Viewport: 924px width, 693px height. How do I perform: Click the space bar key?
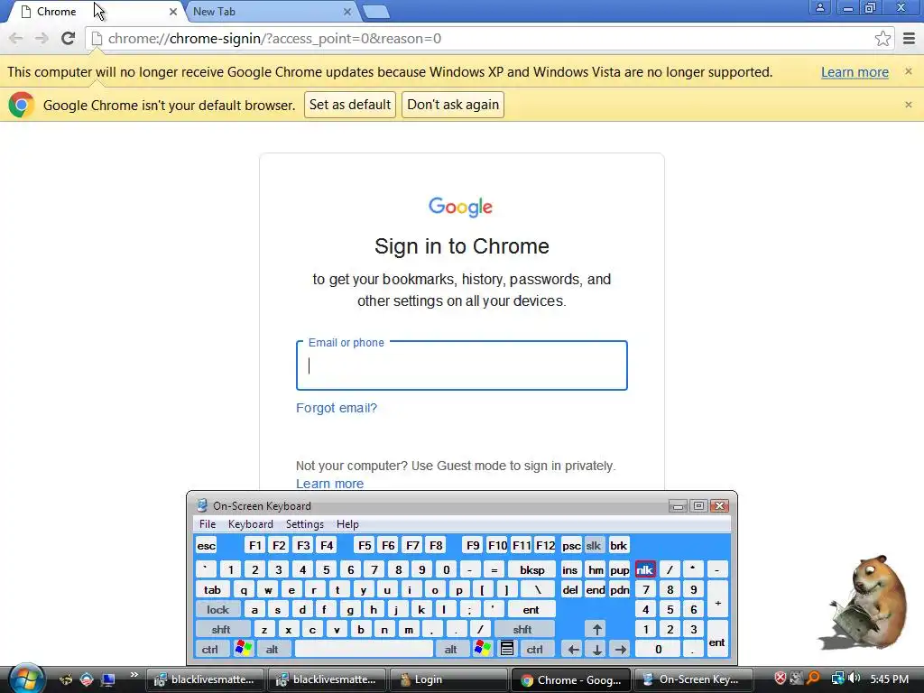364,650
